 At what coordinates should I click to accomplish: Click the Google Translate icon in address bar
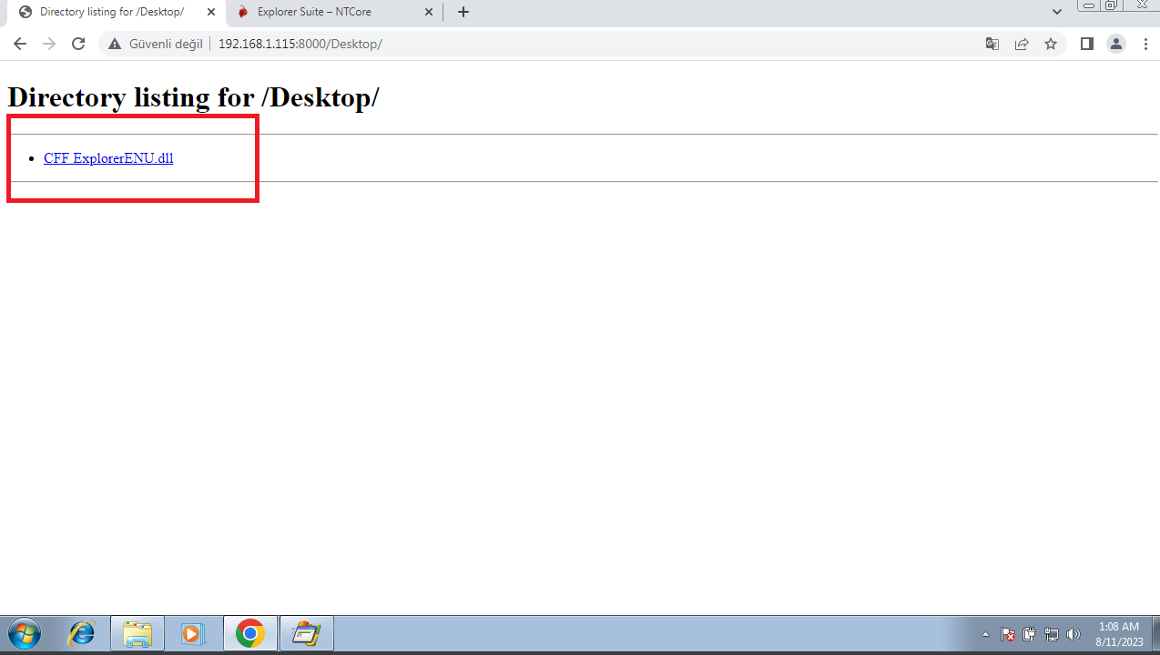pyautogui.click(x=992, y=44)
